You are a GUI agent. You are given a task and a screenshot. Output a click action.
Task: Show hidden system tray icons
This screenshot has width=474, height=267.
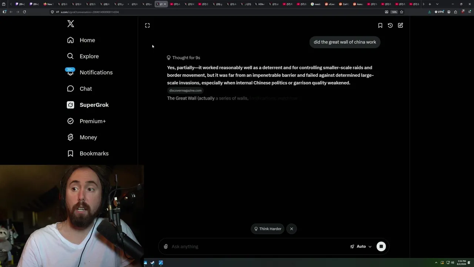tap(436, 263)
